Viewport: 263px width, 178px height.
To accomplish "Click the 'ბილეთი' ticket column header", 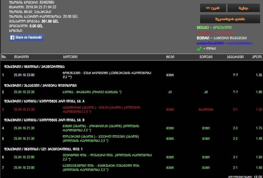I will (70, 57).
